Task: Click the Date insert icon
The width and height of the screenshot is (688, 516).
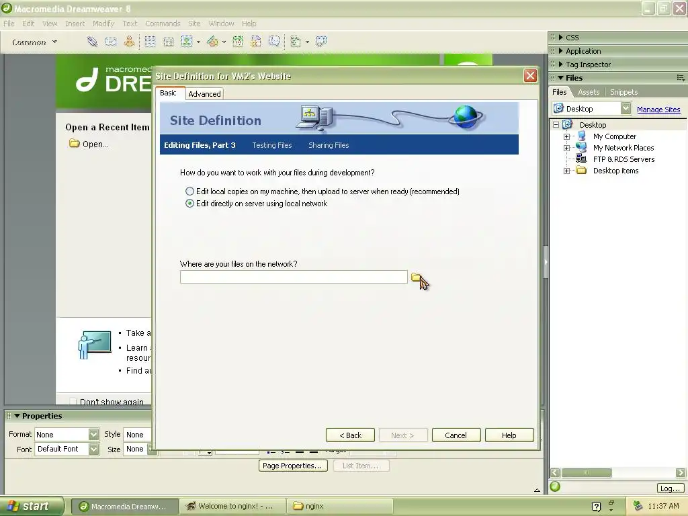Action: click(238, 42)
